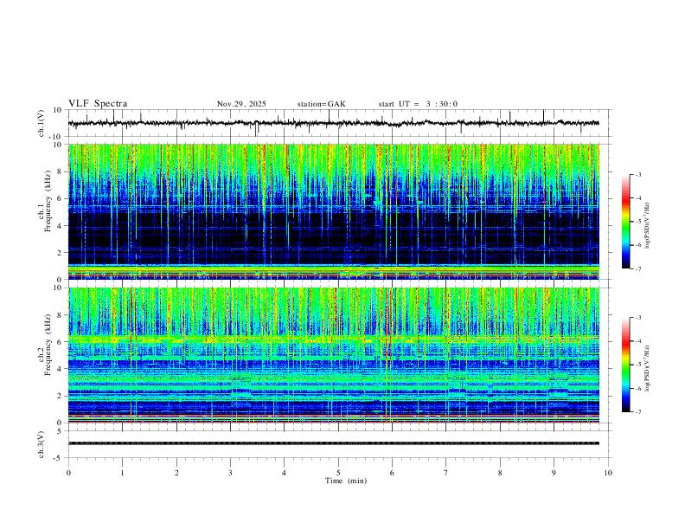Click the "station=GAK" header label
Screen dimensions: 685x530
321,104
